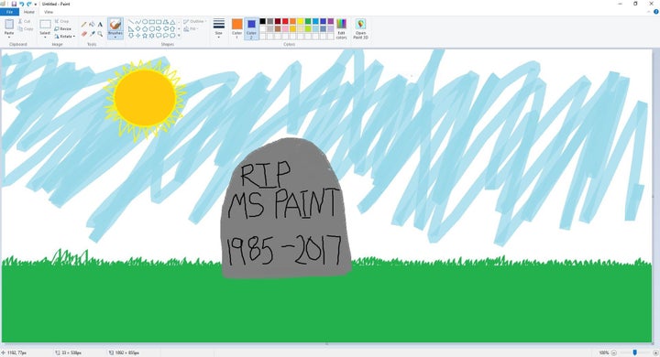Viewport: 660px width, 357px height.
Task: Open the File menu
Action: (9, 12)
